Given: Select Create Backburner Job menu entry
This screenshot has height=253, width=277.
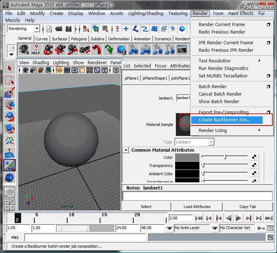Looking at the screenshot, I should click(x=224, y=120).
